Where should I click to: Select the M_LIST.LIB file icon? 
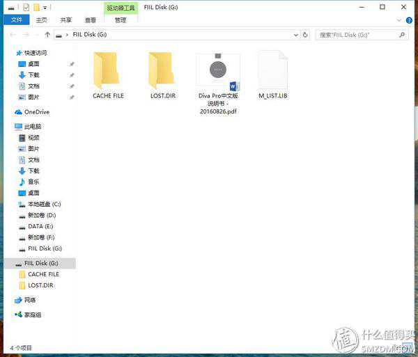point(272,70)
